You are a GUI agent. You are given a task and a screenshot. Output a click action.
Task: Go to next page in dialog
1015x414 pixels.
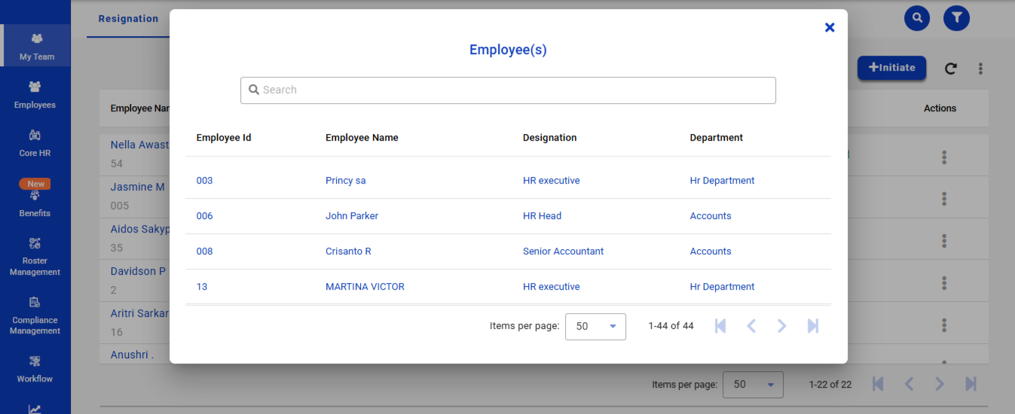(x=781, y=326)
